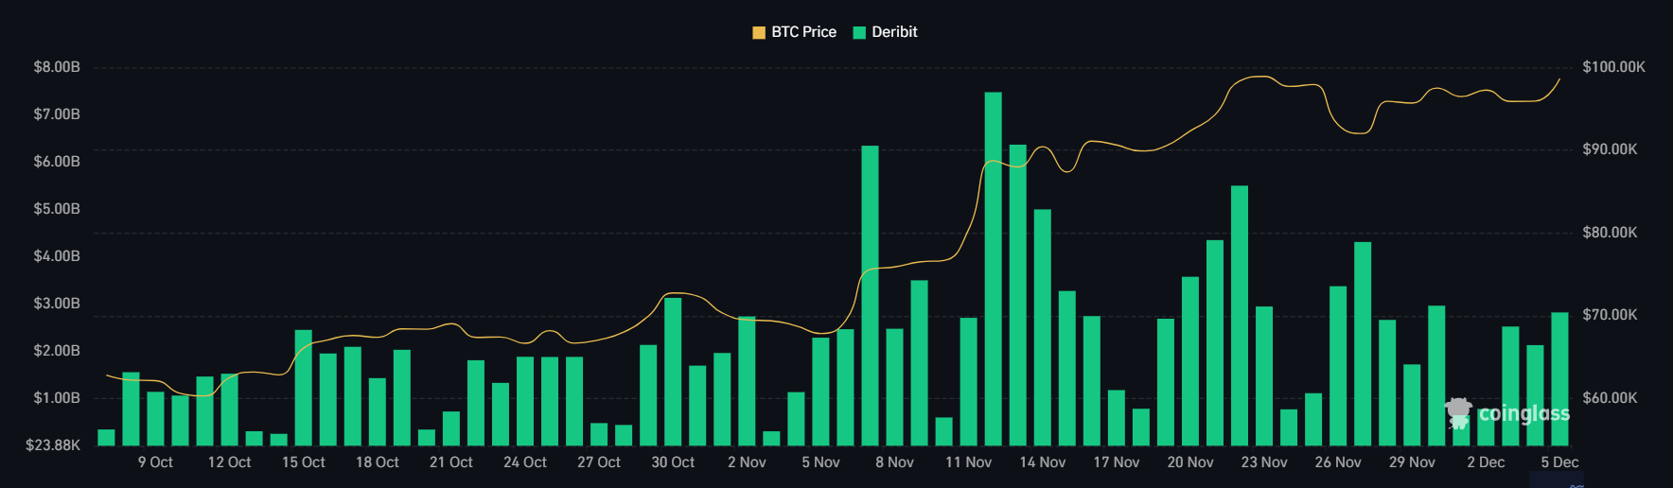Click the $60.00K right axis label
Image resolution: width=1673 pixels, height=488 pixels.
[x=1610, y=397]
